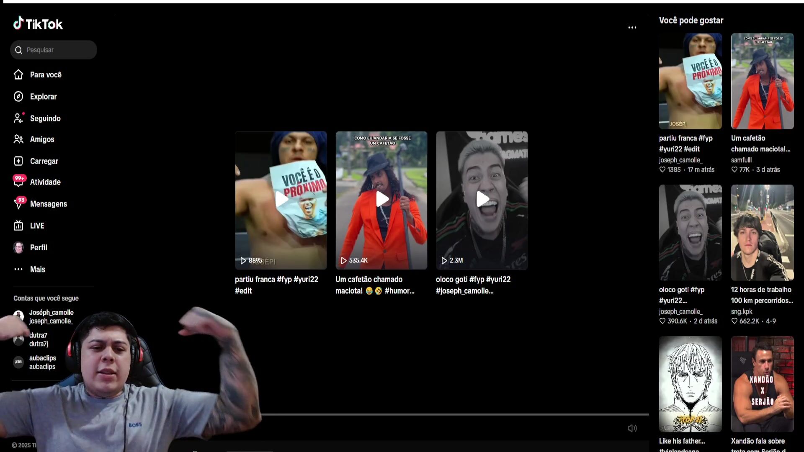Open thumbnail '12 horas de trabalho' video
This screenshot has height=452, width=804.
(763, 233)
